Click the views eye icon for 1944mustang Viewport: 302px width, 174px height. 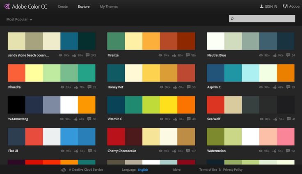[62, 119]
